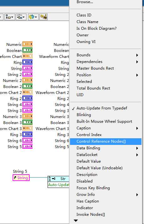Expand the Position submenu

pos(106,75)
